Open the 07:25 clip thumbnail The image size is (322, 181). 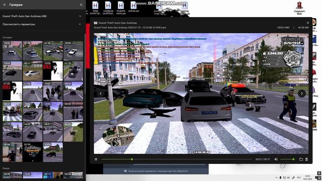point(12,132)
